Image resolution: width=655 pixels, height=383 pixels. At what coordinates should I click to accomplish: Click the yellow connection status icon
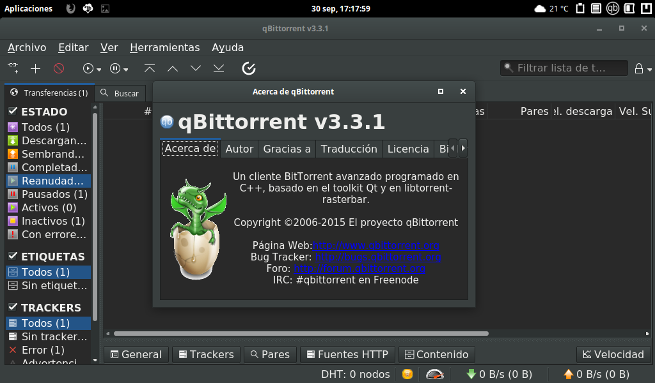click(407, 374)
